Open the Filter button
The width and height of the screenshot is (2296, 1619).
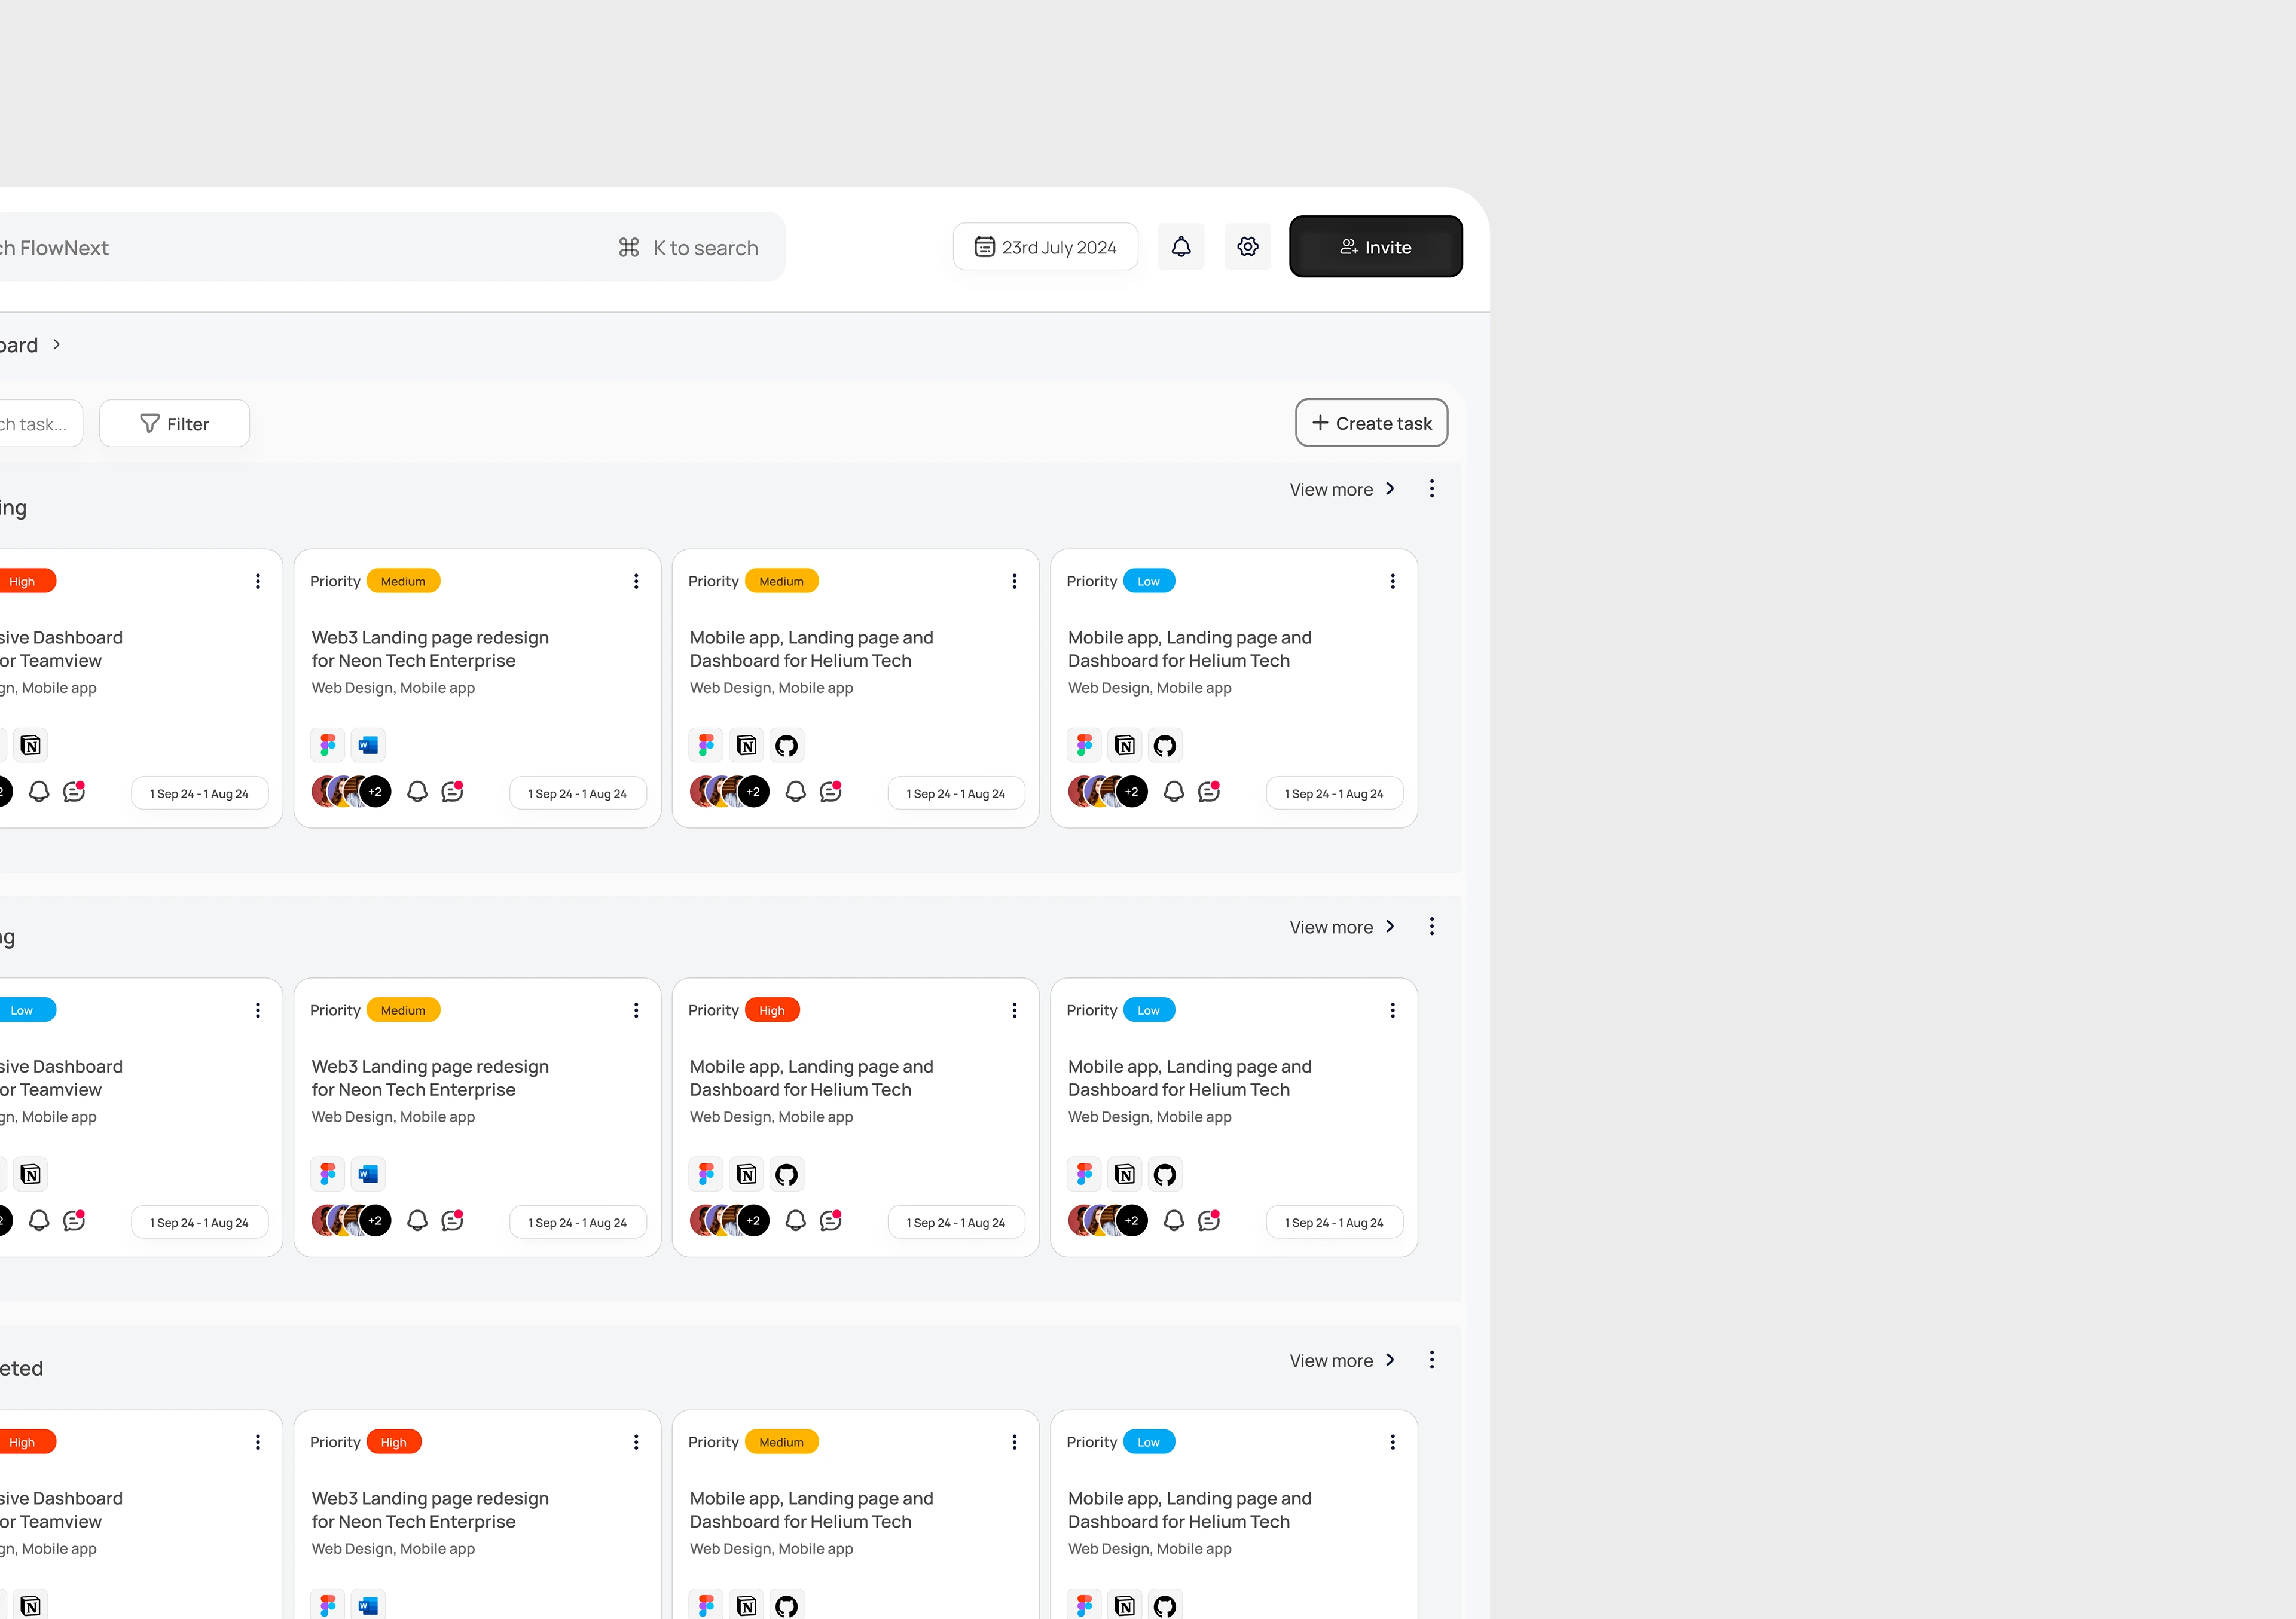[174, 424]
